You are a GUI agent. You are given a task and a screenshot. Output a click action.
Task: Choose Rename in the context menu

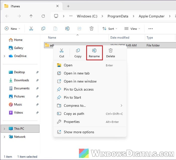tap(94, 53)
